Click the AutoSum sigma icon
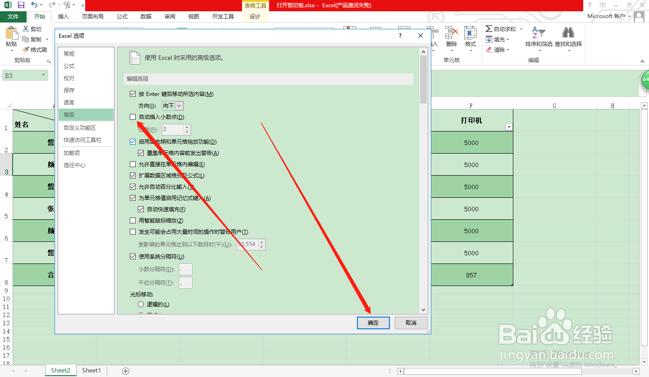649x377 pixels. (x=489, y=29)
